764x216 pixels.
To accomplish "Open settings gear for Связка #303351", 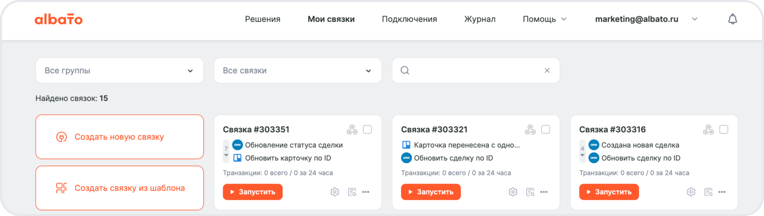I will tap(335, 192).
